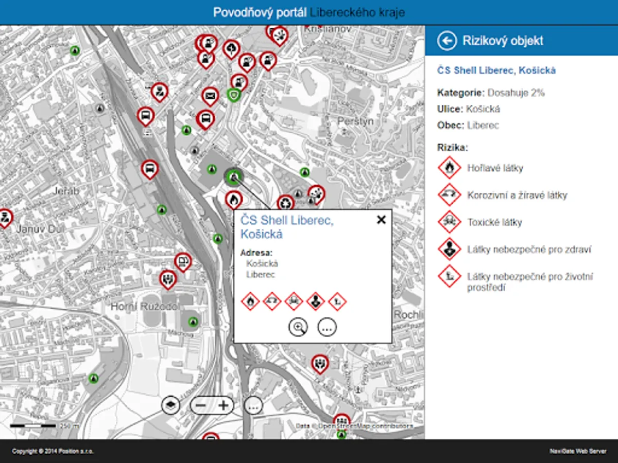Open the map's more options button
The width and height of the screenshot is (618, 463).
[x=253, y=405]
